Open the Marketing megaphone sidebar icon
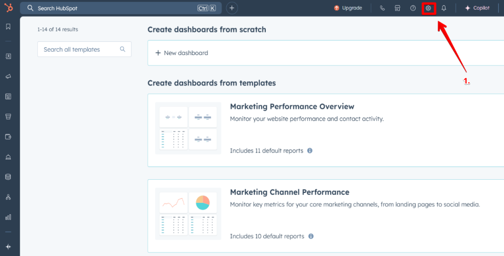Viewport: 504px width, 256px height. coord(8,76)
